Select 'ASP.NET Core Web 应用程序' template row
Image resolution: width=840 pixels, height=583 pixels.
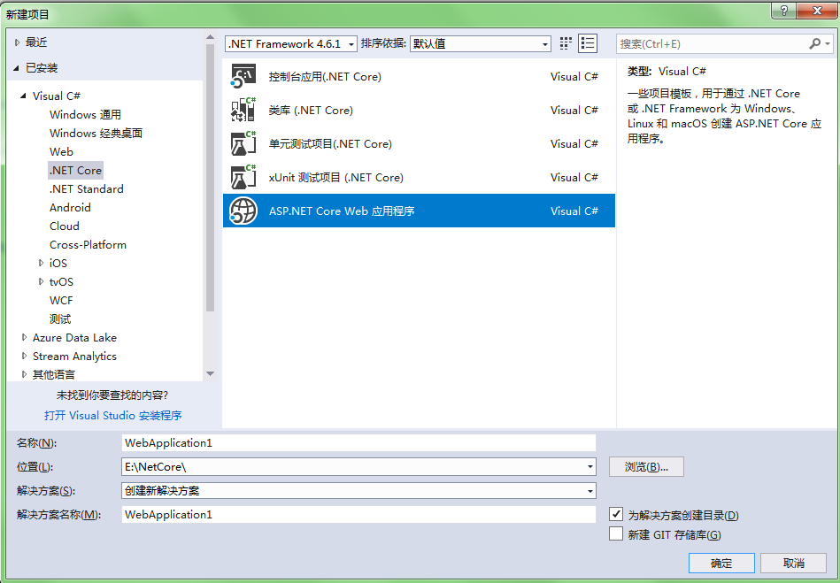click(x=419, y=211)
